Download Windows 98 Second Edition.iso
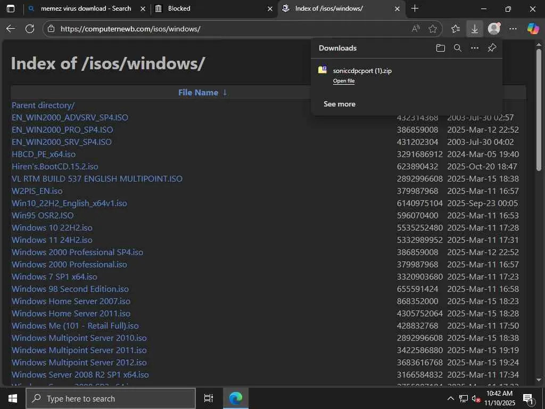Viewport: 545px width, 409px height. click(70, 289)
